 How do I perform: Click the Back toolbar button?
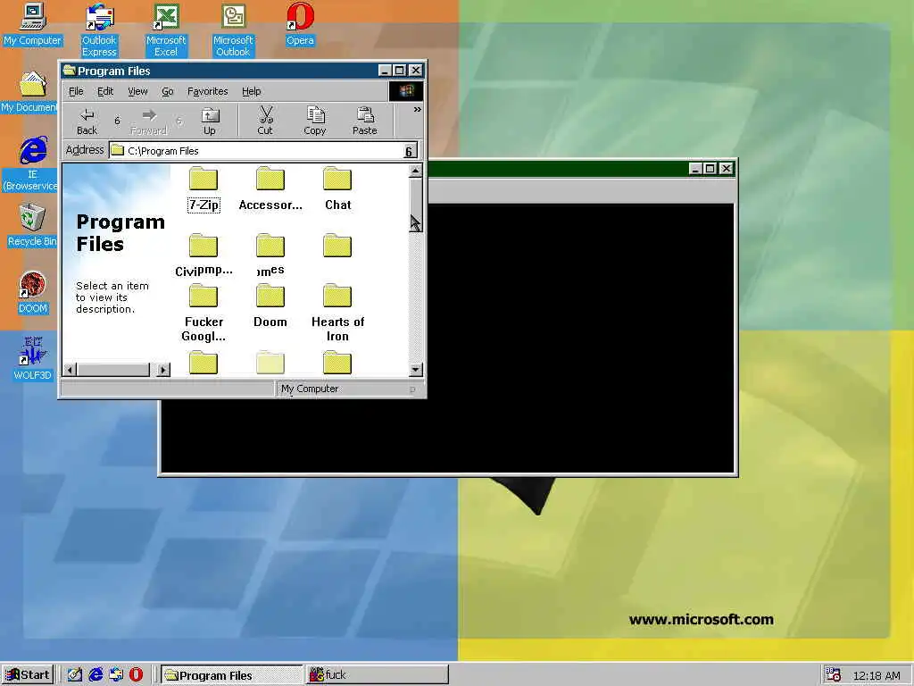pyautogui.click(x=87, y=121)
